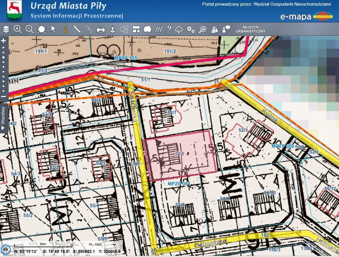Image resolution: width=339 pixels, height=257 pixels.
Task: Activate the arrow pointer selection tool
Action: tap(54, 29)
